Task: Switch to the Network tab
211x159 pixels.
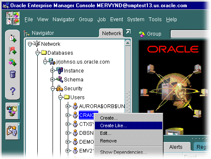Action: (111, 33)
